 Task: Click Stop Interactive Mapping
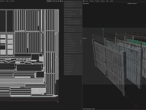coord(73,24)
